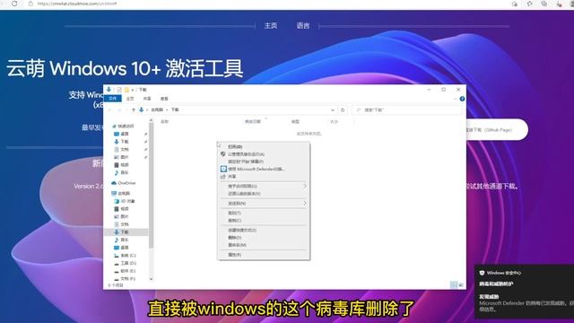This screenshot has width=574, height=323.
Task: Click the 快速访问 star icon in sidebar
Action: pyautogui.click(x=114, y=126)
